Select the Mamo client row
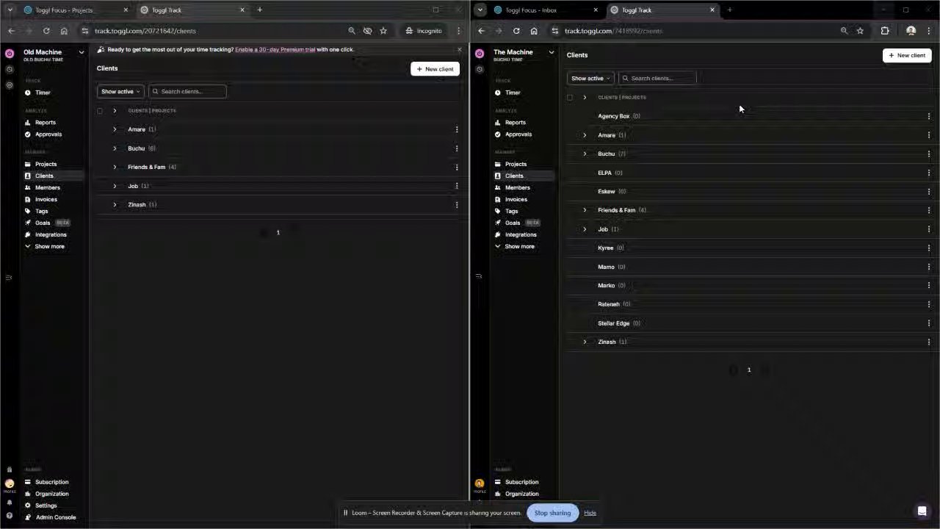Image resolution: width=940 pixels, height=529 pixels. click(749, 267)
